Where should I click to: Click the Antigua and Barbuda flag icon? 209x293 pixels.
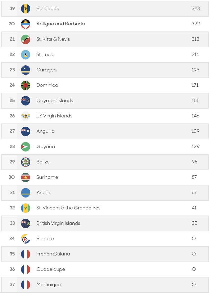[x=25, y=24]
